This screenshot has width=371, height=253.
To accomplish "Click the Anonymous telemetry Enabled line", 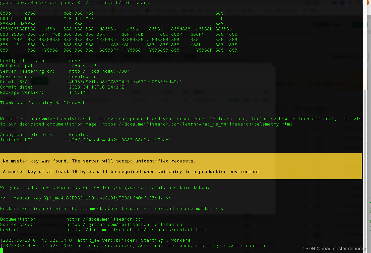I will 45,135.
